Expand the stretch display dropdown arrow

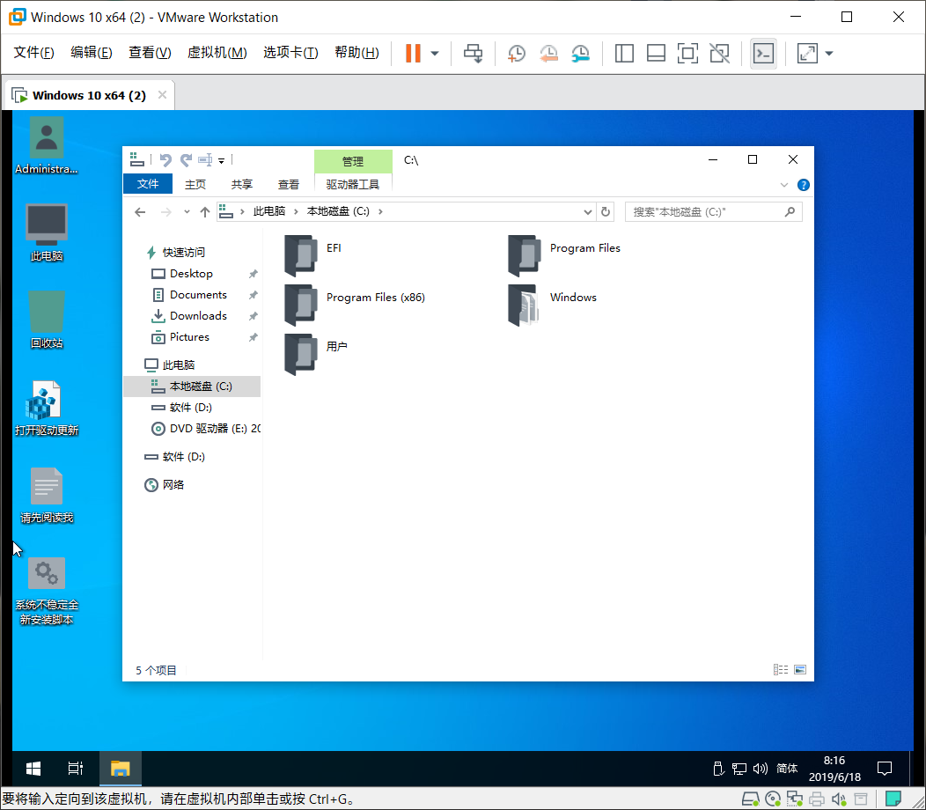tap(829, 53)
